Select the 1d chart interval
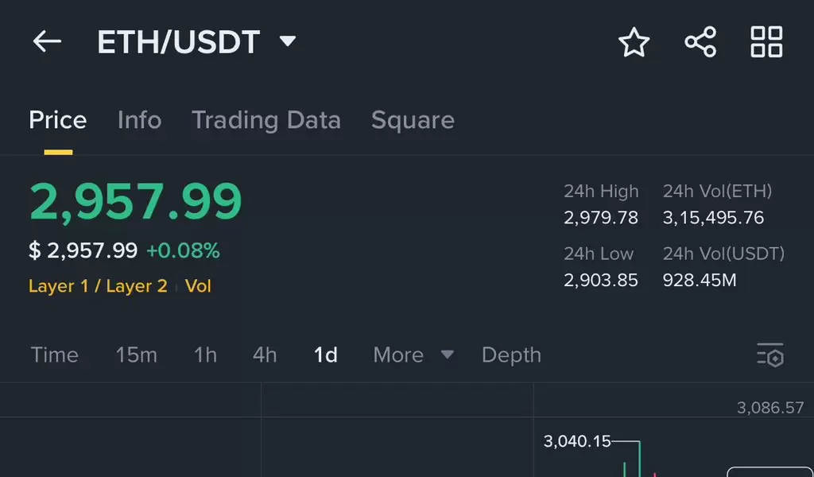This screenshot has width=814, height=477. pyautogui.click(x=325, y=355)
